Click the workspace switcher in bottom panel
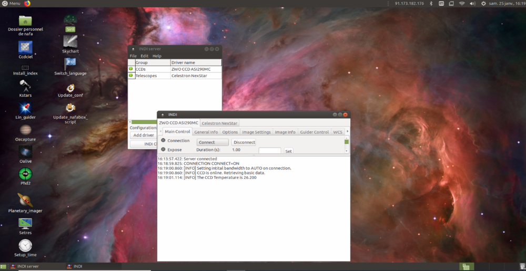The image size is (526, 271). coord(466,267)
